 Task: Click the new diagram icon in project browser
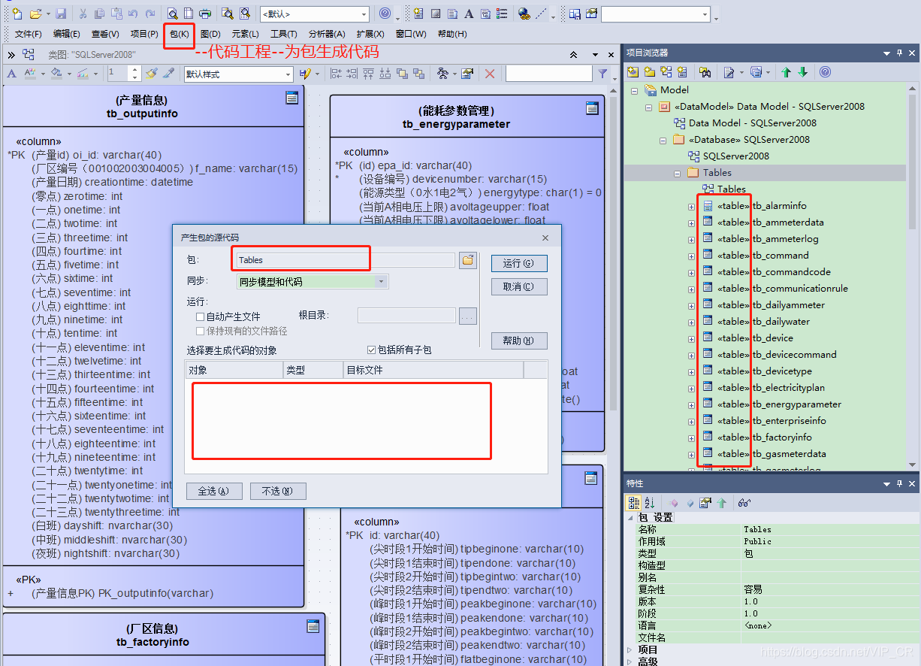pos(666,72)
